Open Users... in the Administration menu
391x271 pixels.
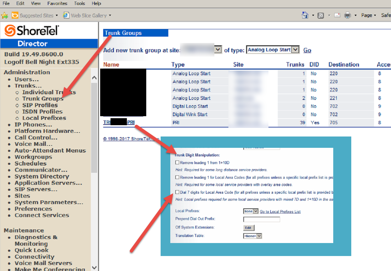tap(26, 79)
